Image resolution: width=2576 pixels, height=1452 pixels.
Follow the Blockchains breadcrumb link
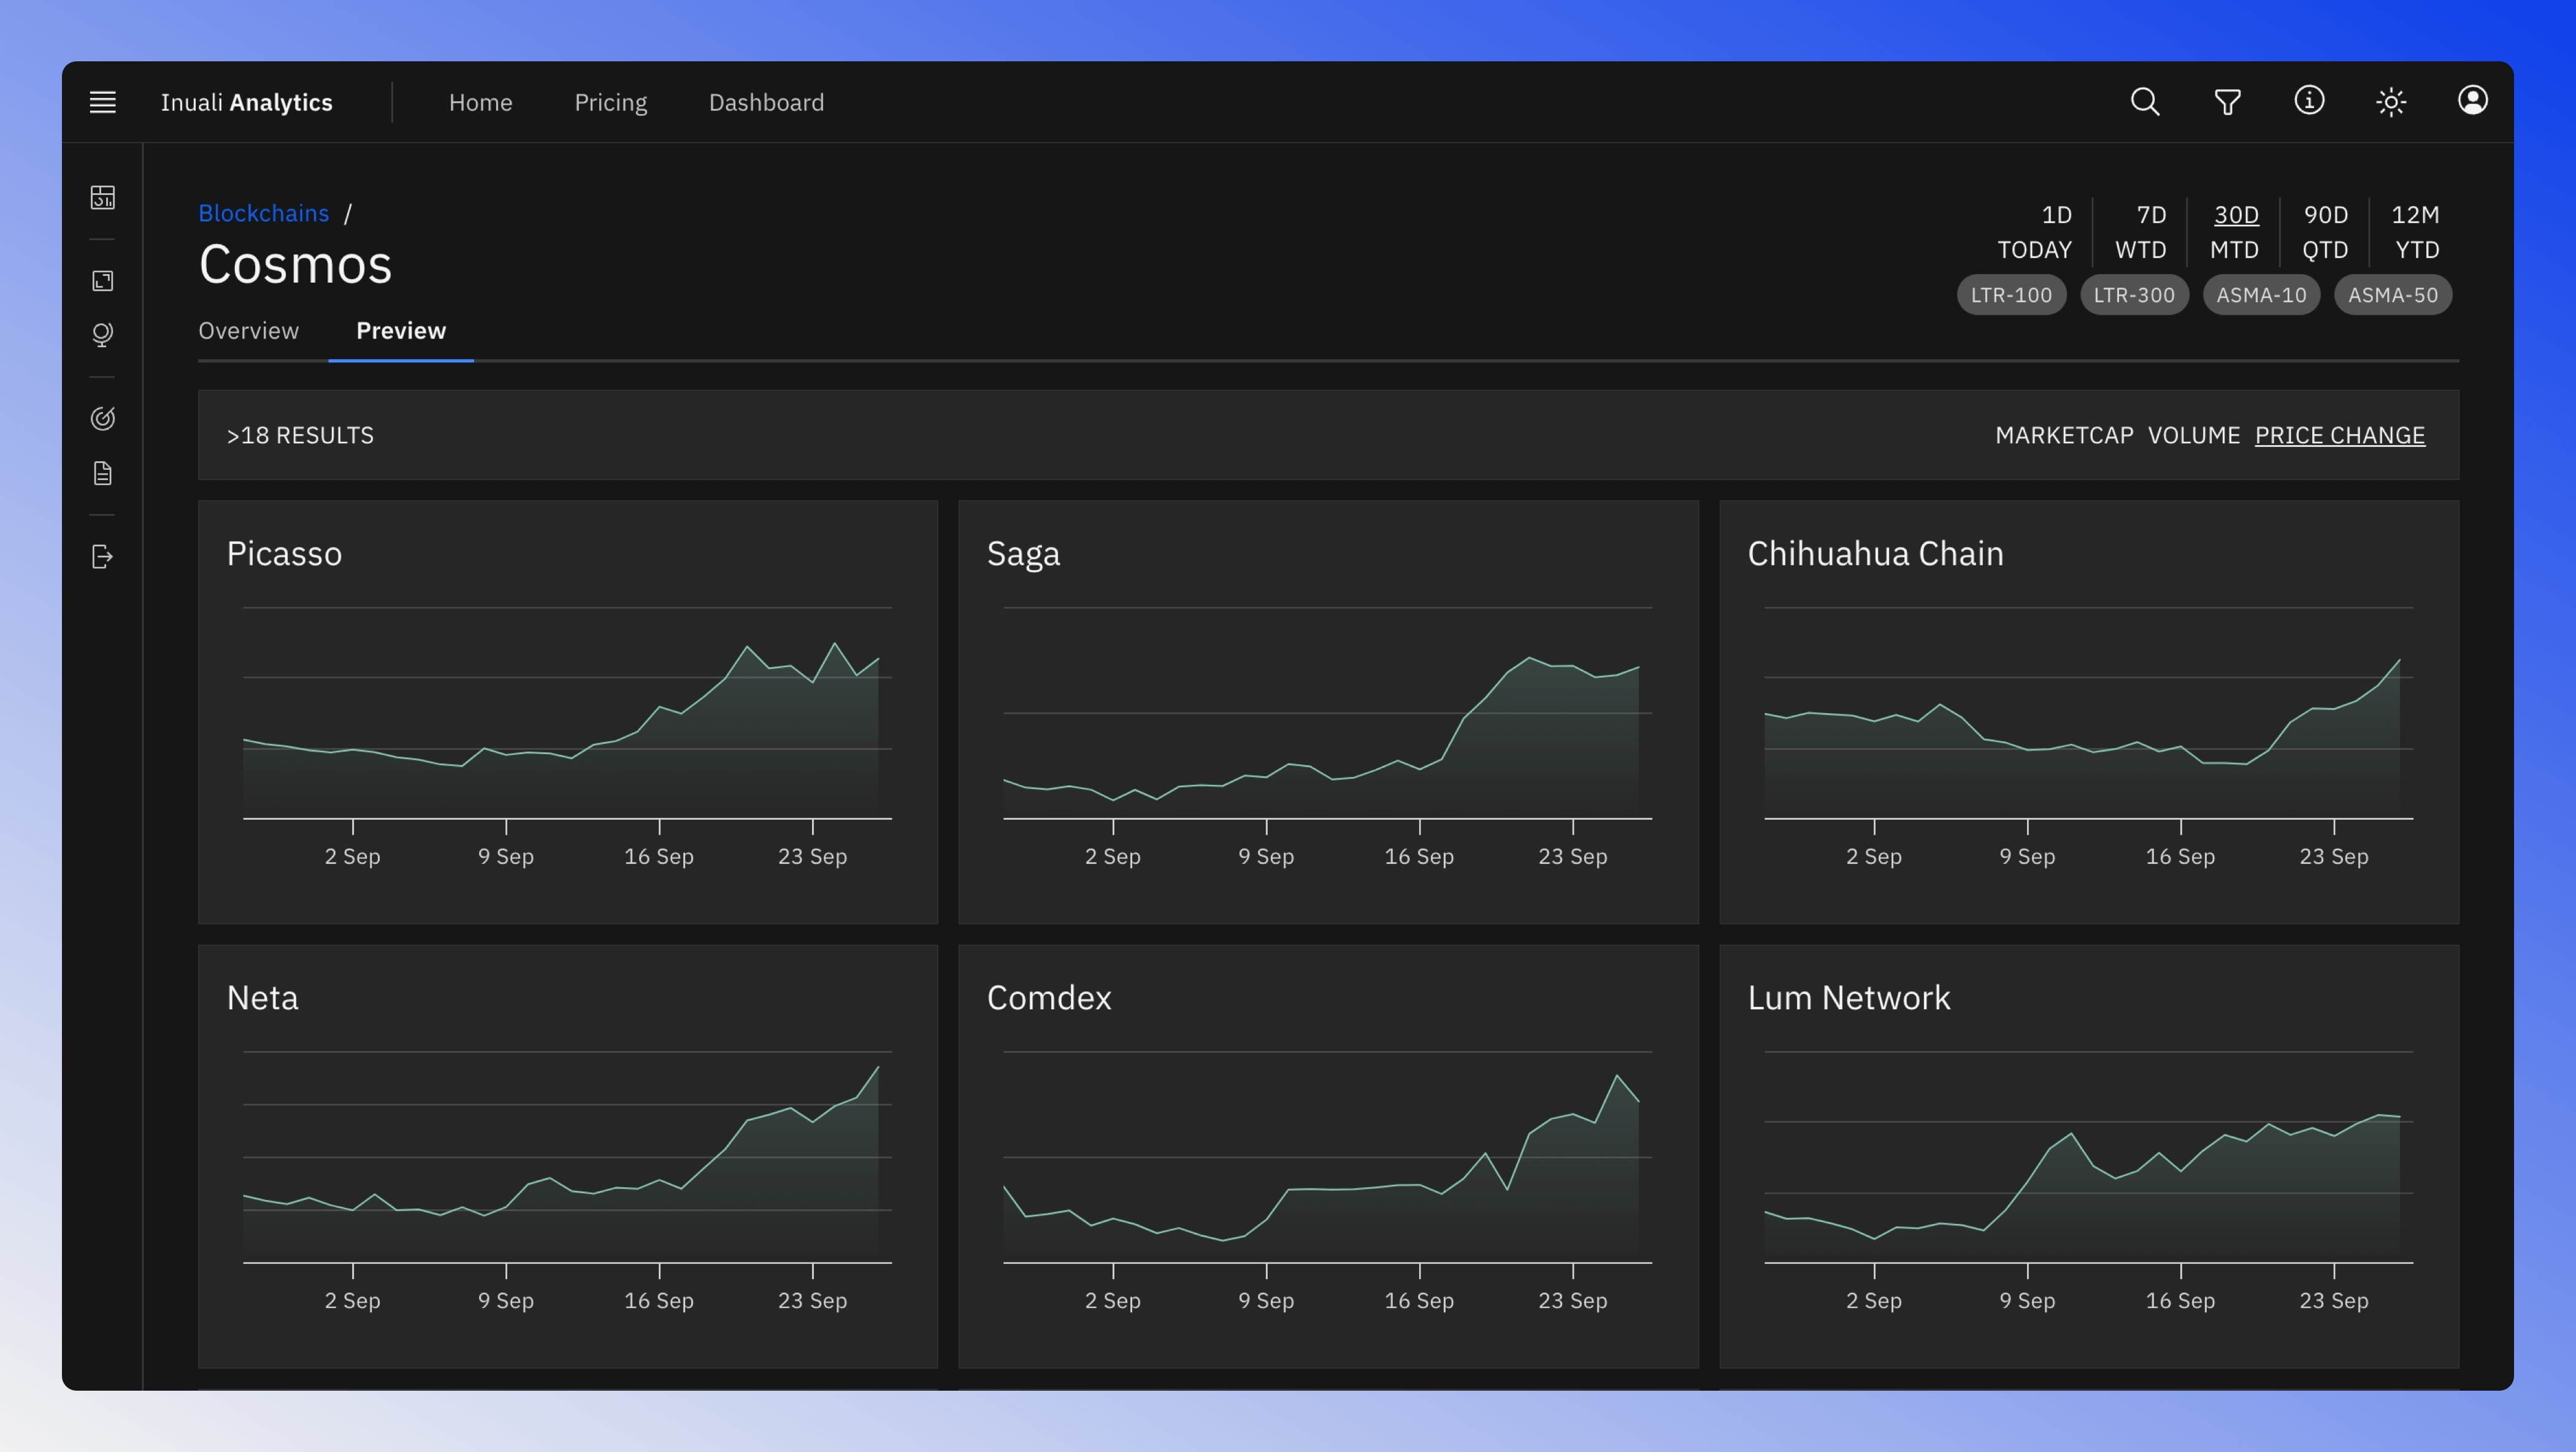263,213
